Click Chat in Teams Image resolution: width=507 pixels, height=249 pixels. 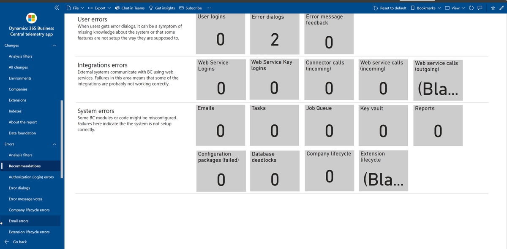click(x=130, y=8)
